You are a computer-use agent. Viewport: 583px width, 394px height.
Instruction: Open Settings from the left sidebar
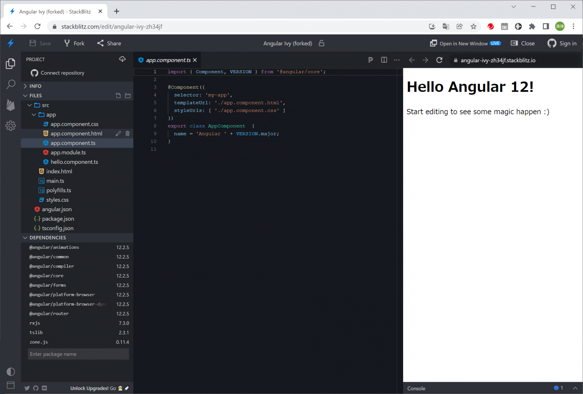(x=10, y=125)
